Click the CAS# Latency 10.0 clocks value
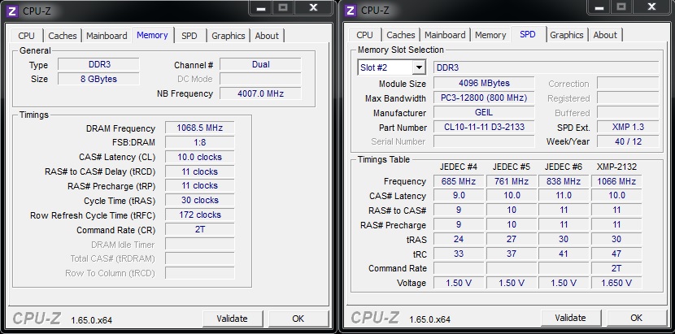The image size is (675, 334). (x=200, y=157)
